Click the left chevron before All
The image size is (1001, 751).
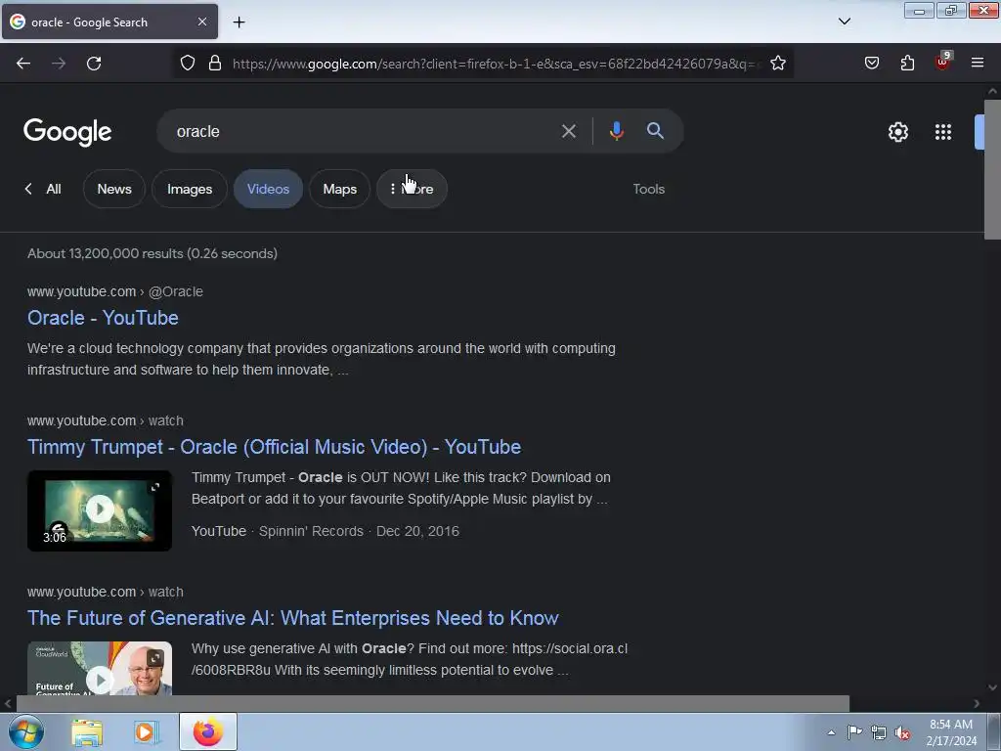click(x=28, y=189)
